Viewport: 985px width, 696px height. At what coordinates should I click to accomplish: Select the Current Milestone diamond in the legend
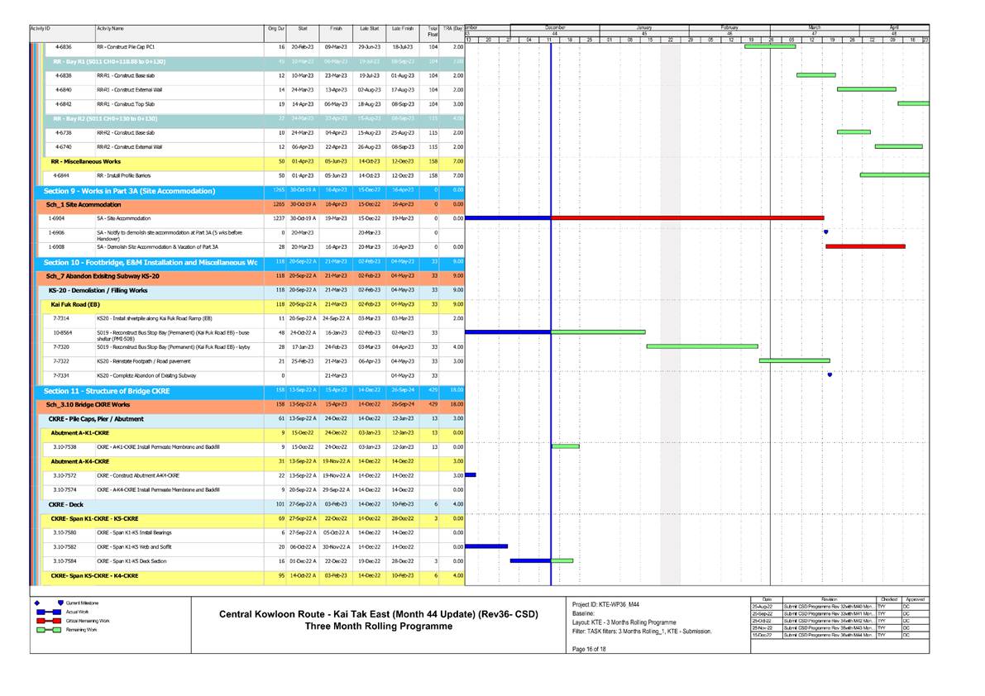[x=35, y=604]
